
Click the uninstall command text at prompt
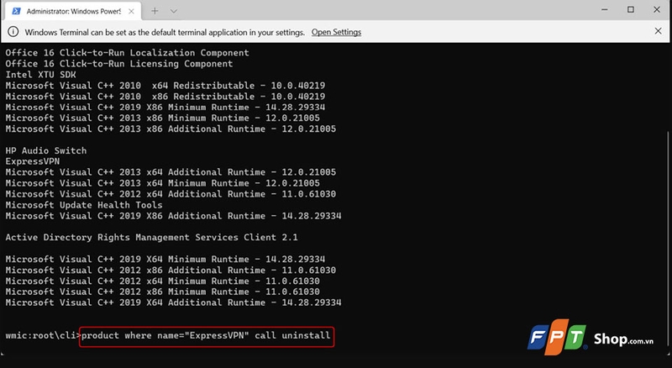click(206, 335)
